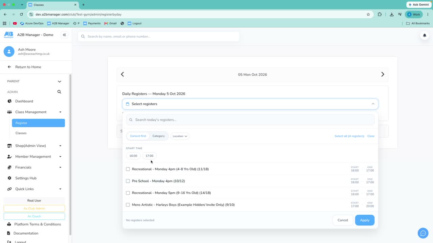This screenshot has width=433, height=243.
Task: Bookmark this page with star icon
Action: tap(368, 15)
